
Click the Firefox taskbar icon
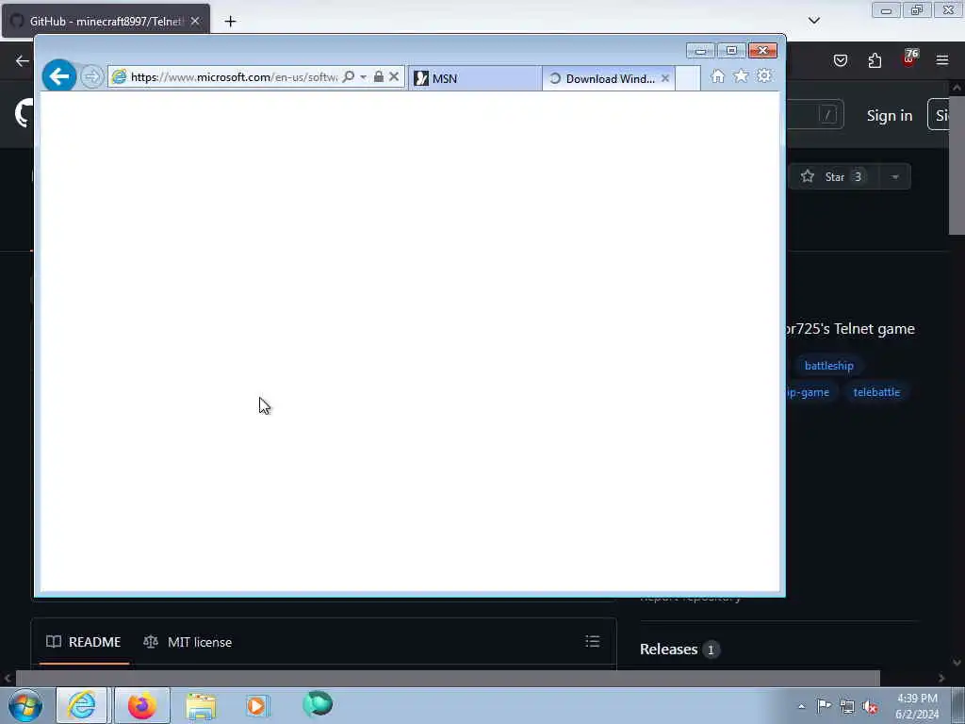click(142, 705)
